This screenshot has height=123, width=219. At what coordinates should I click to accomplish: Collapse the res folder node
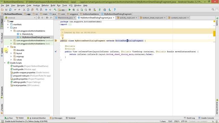(x=8, y=47)
